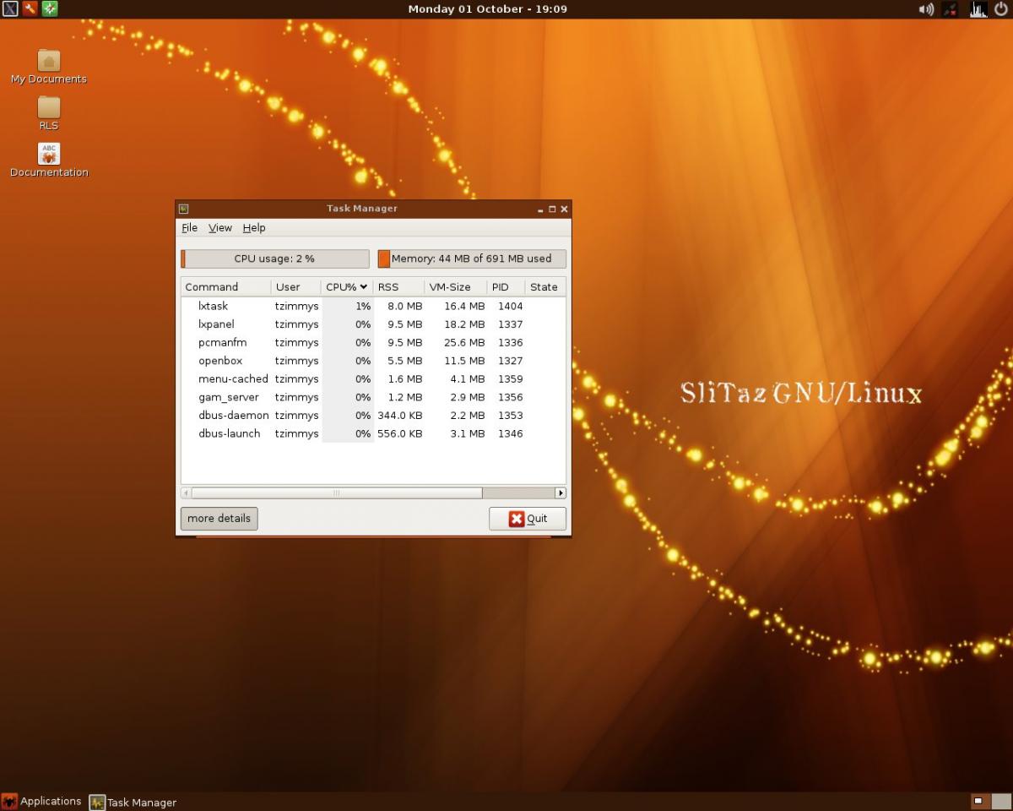Viewport: 1013px width, 811px height.
Task: Open the File menu
Action: (x=189, y=228)
